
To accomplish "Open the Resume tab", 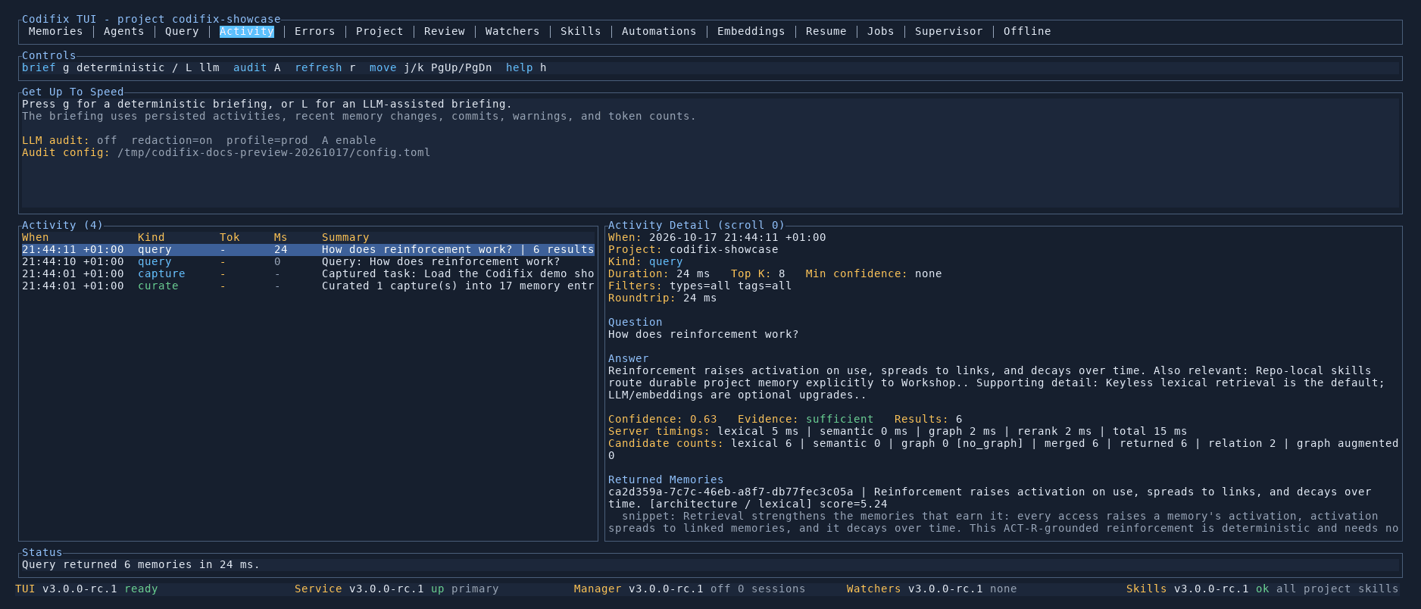I will [826, 31].
